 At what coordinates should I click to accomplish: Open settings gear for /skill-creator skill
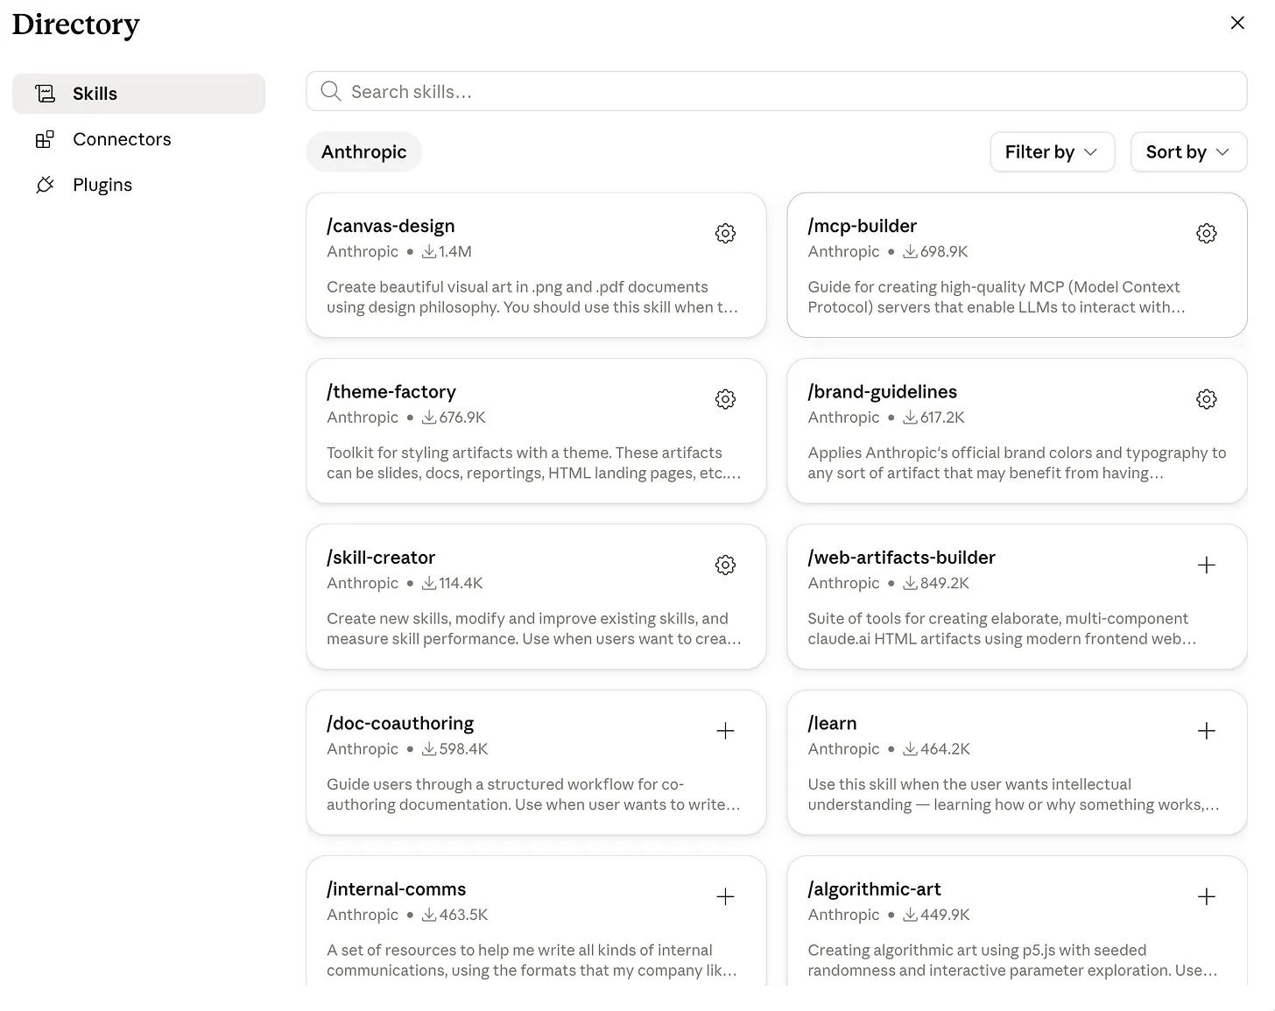click(x=725, y=565)
